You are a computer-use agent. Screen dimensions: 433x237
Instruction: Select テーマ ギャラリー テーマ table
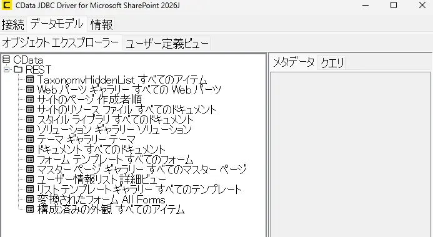pyautogui.click(x=86, y=139)
